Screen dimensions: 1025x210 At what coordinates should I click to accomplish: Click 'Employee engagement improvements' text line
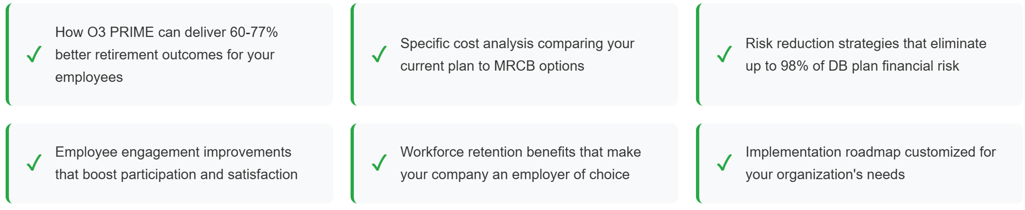point(173,152)
